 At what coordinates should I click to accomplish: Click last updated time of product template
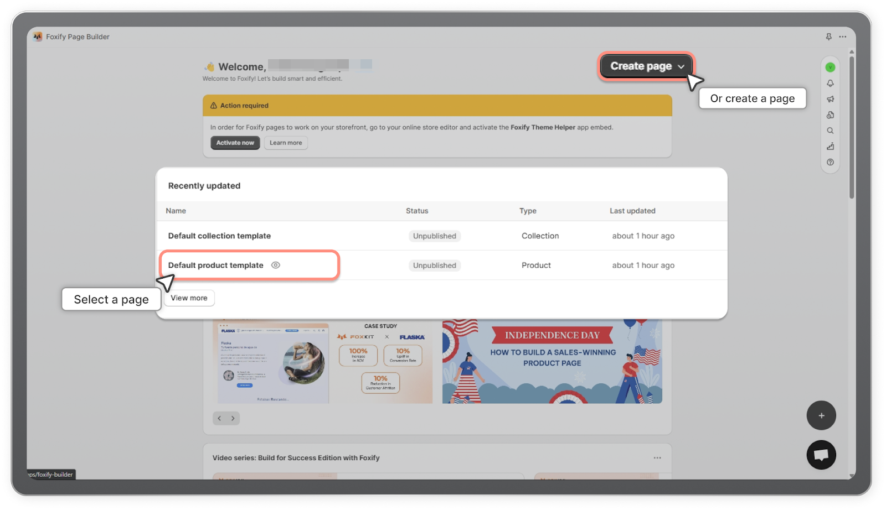(x=643, y=265)
